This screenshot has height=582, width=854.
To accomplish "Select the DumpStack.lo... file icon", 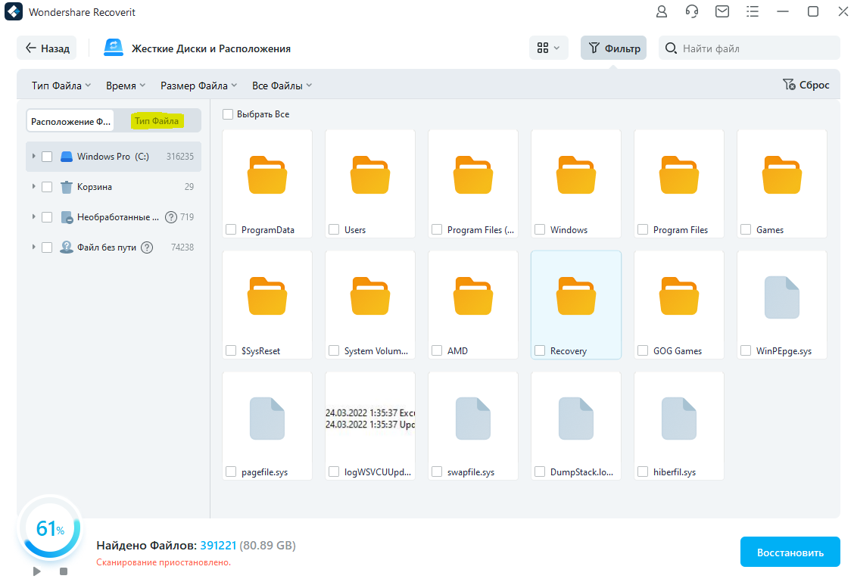I will [575, 418].
